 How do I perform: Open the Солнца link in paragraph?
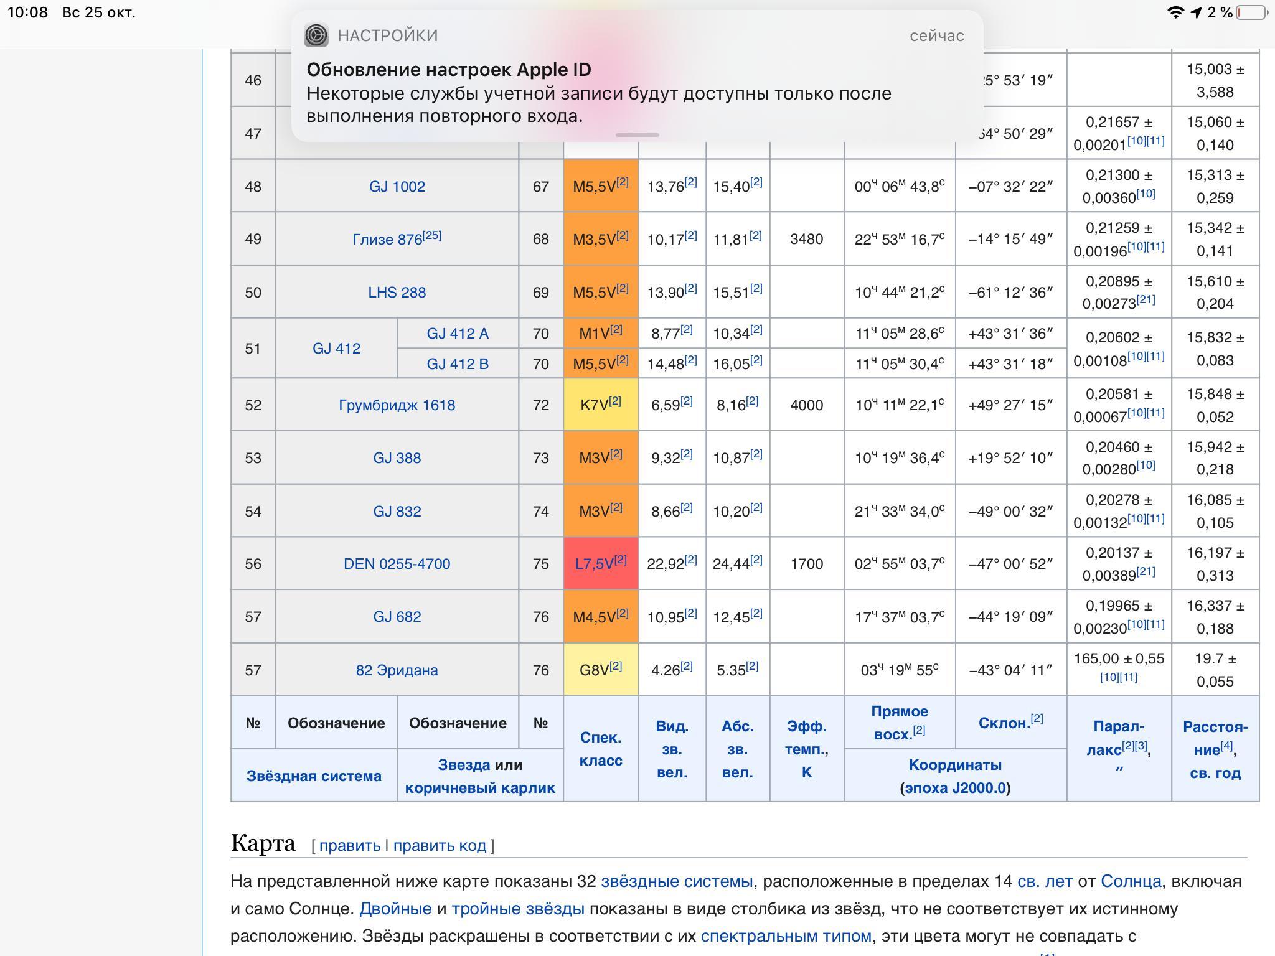1131,881
